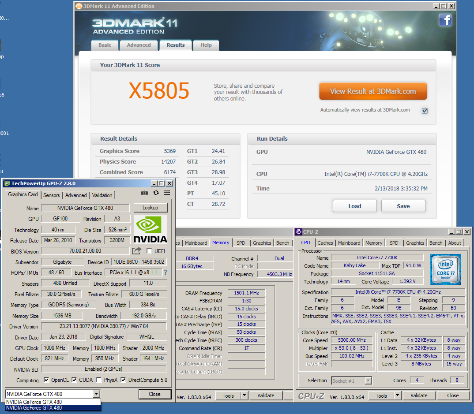Click the BIOS share/export arrow icon
Viewport: 474px width, 414px height.
click(136, 250)
